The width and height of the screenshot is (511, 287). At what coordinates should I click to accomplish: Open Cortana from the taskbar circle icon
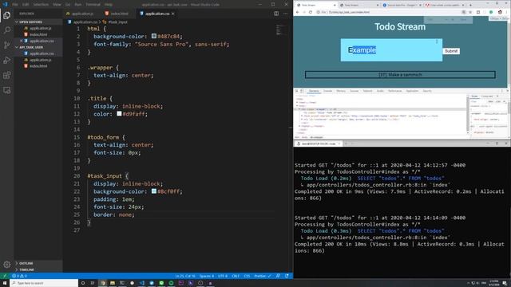click(x=83, y=283)
